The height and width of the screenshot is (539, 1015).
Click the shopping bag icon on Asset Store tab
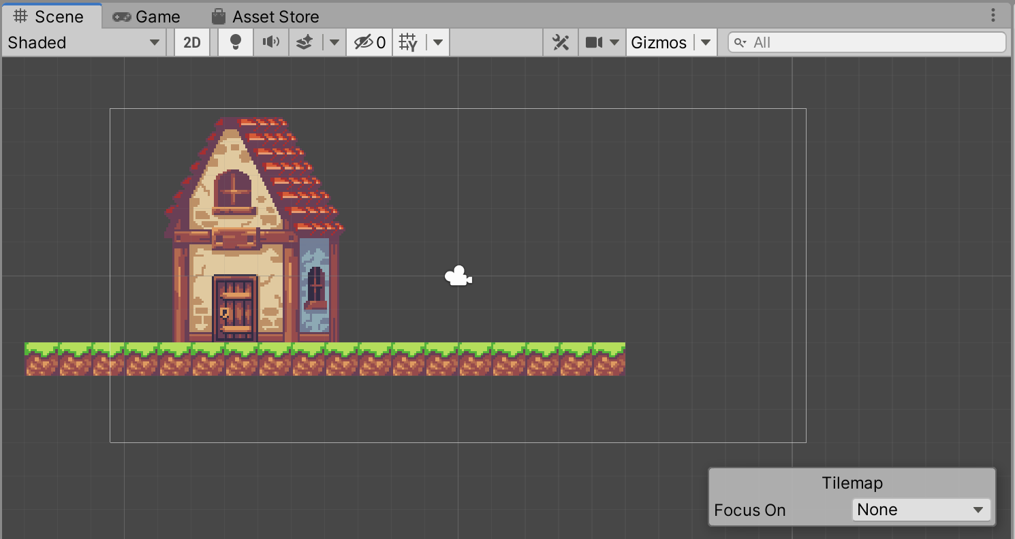click(x=218, y=16)
